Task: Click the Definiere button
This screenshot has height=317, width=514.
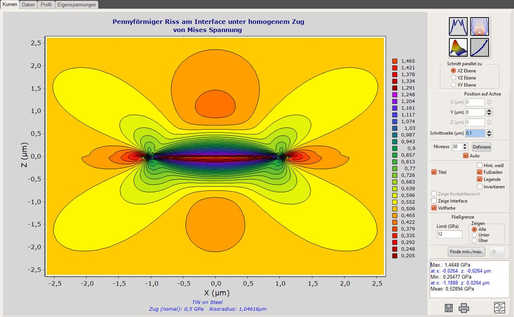Action: (x=481, y=147)
